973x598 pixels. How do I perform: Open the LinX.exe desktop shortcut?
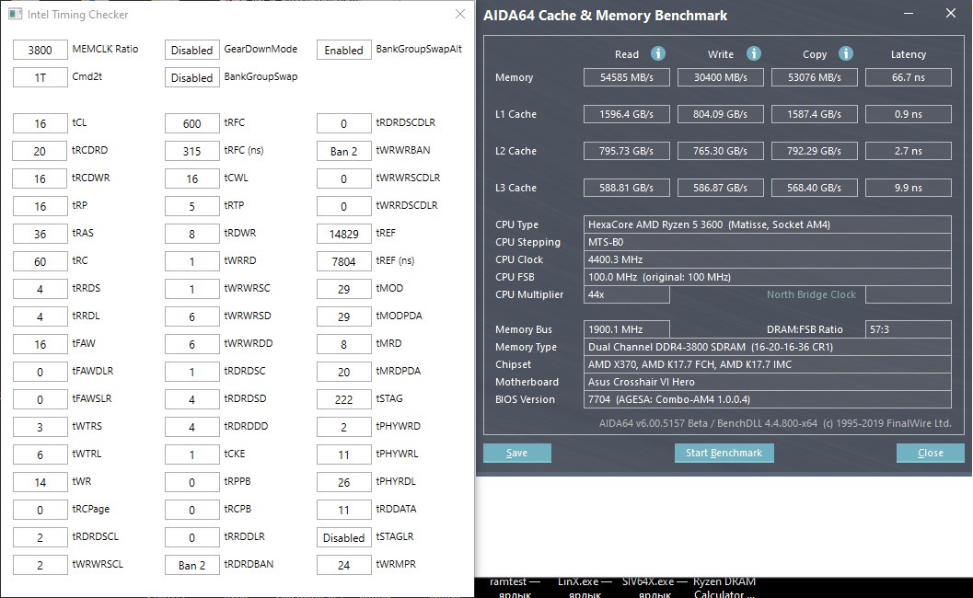pyautogui.click(x=585, y=588)
